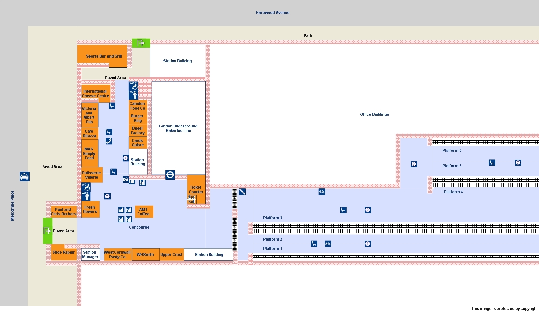Click the Station Manager office
Screen dimensions: 539x312
pyautogui.click(x=90, y=255)
